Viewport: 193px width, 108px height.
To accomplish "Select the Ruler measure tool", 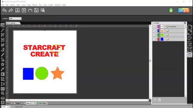I will (x=3, y=98).
